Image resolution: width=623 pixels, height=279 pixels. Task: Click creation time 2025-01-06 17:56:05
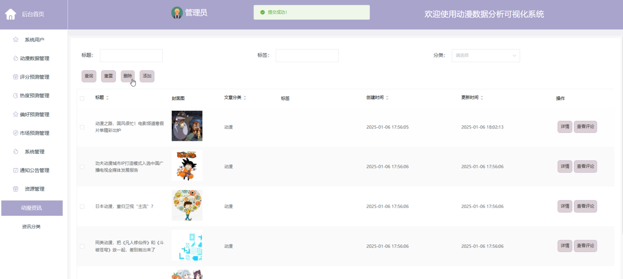[387, 127]
